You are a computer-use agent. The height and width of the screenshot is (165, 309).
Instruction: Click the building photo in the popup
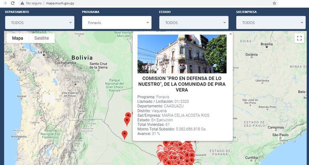182,54
